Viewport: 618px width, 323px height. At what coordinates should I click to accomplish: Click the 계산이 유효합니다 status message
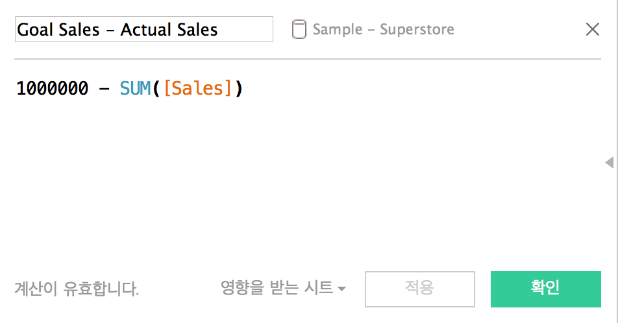point(77,289)
